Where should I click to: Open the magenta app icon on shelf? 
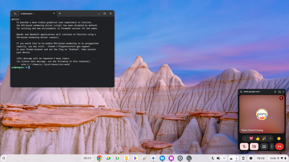[x=171, y=158]
